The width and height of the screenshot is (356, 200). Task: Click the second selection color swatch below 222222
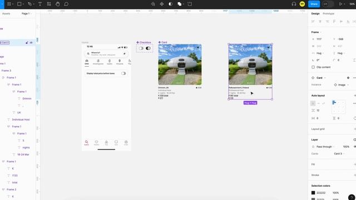point(313,199)
